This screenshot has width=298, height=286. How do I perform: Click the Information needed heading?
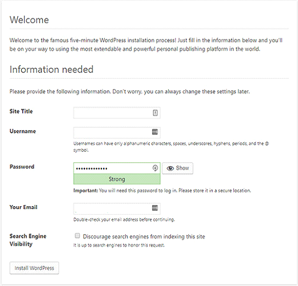click(x=51, y=69)
